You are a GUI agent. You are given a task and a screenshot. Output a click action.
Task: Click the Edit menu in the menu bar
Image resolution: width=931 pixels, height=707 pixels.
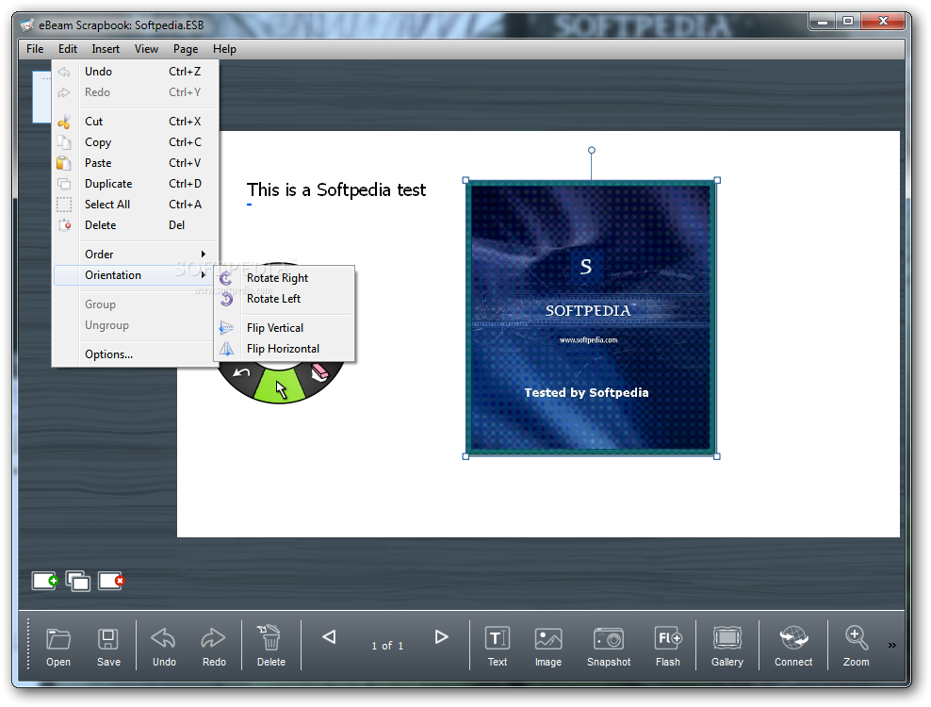pos(68,49)
